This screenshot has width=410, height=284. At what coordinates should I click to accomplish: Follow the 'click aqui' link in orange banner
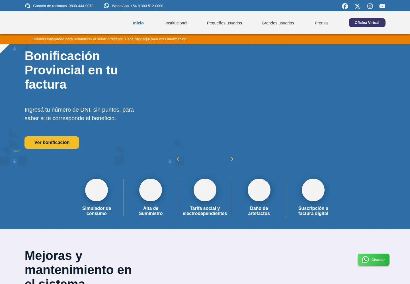142,39
